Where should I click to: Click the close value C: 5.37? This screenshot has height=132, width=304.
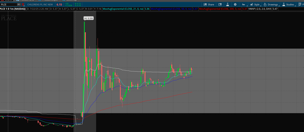[80, 9]
